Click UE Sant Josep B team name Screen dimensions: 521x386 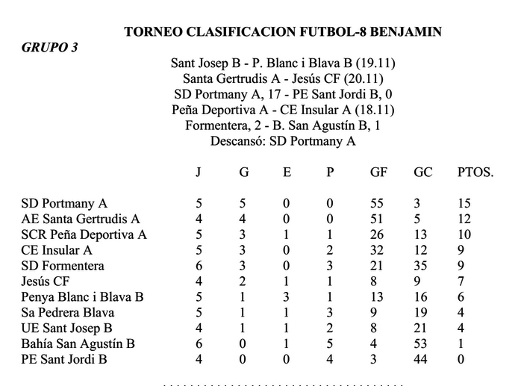pos(69,329)
